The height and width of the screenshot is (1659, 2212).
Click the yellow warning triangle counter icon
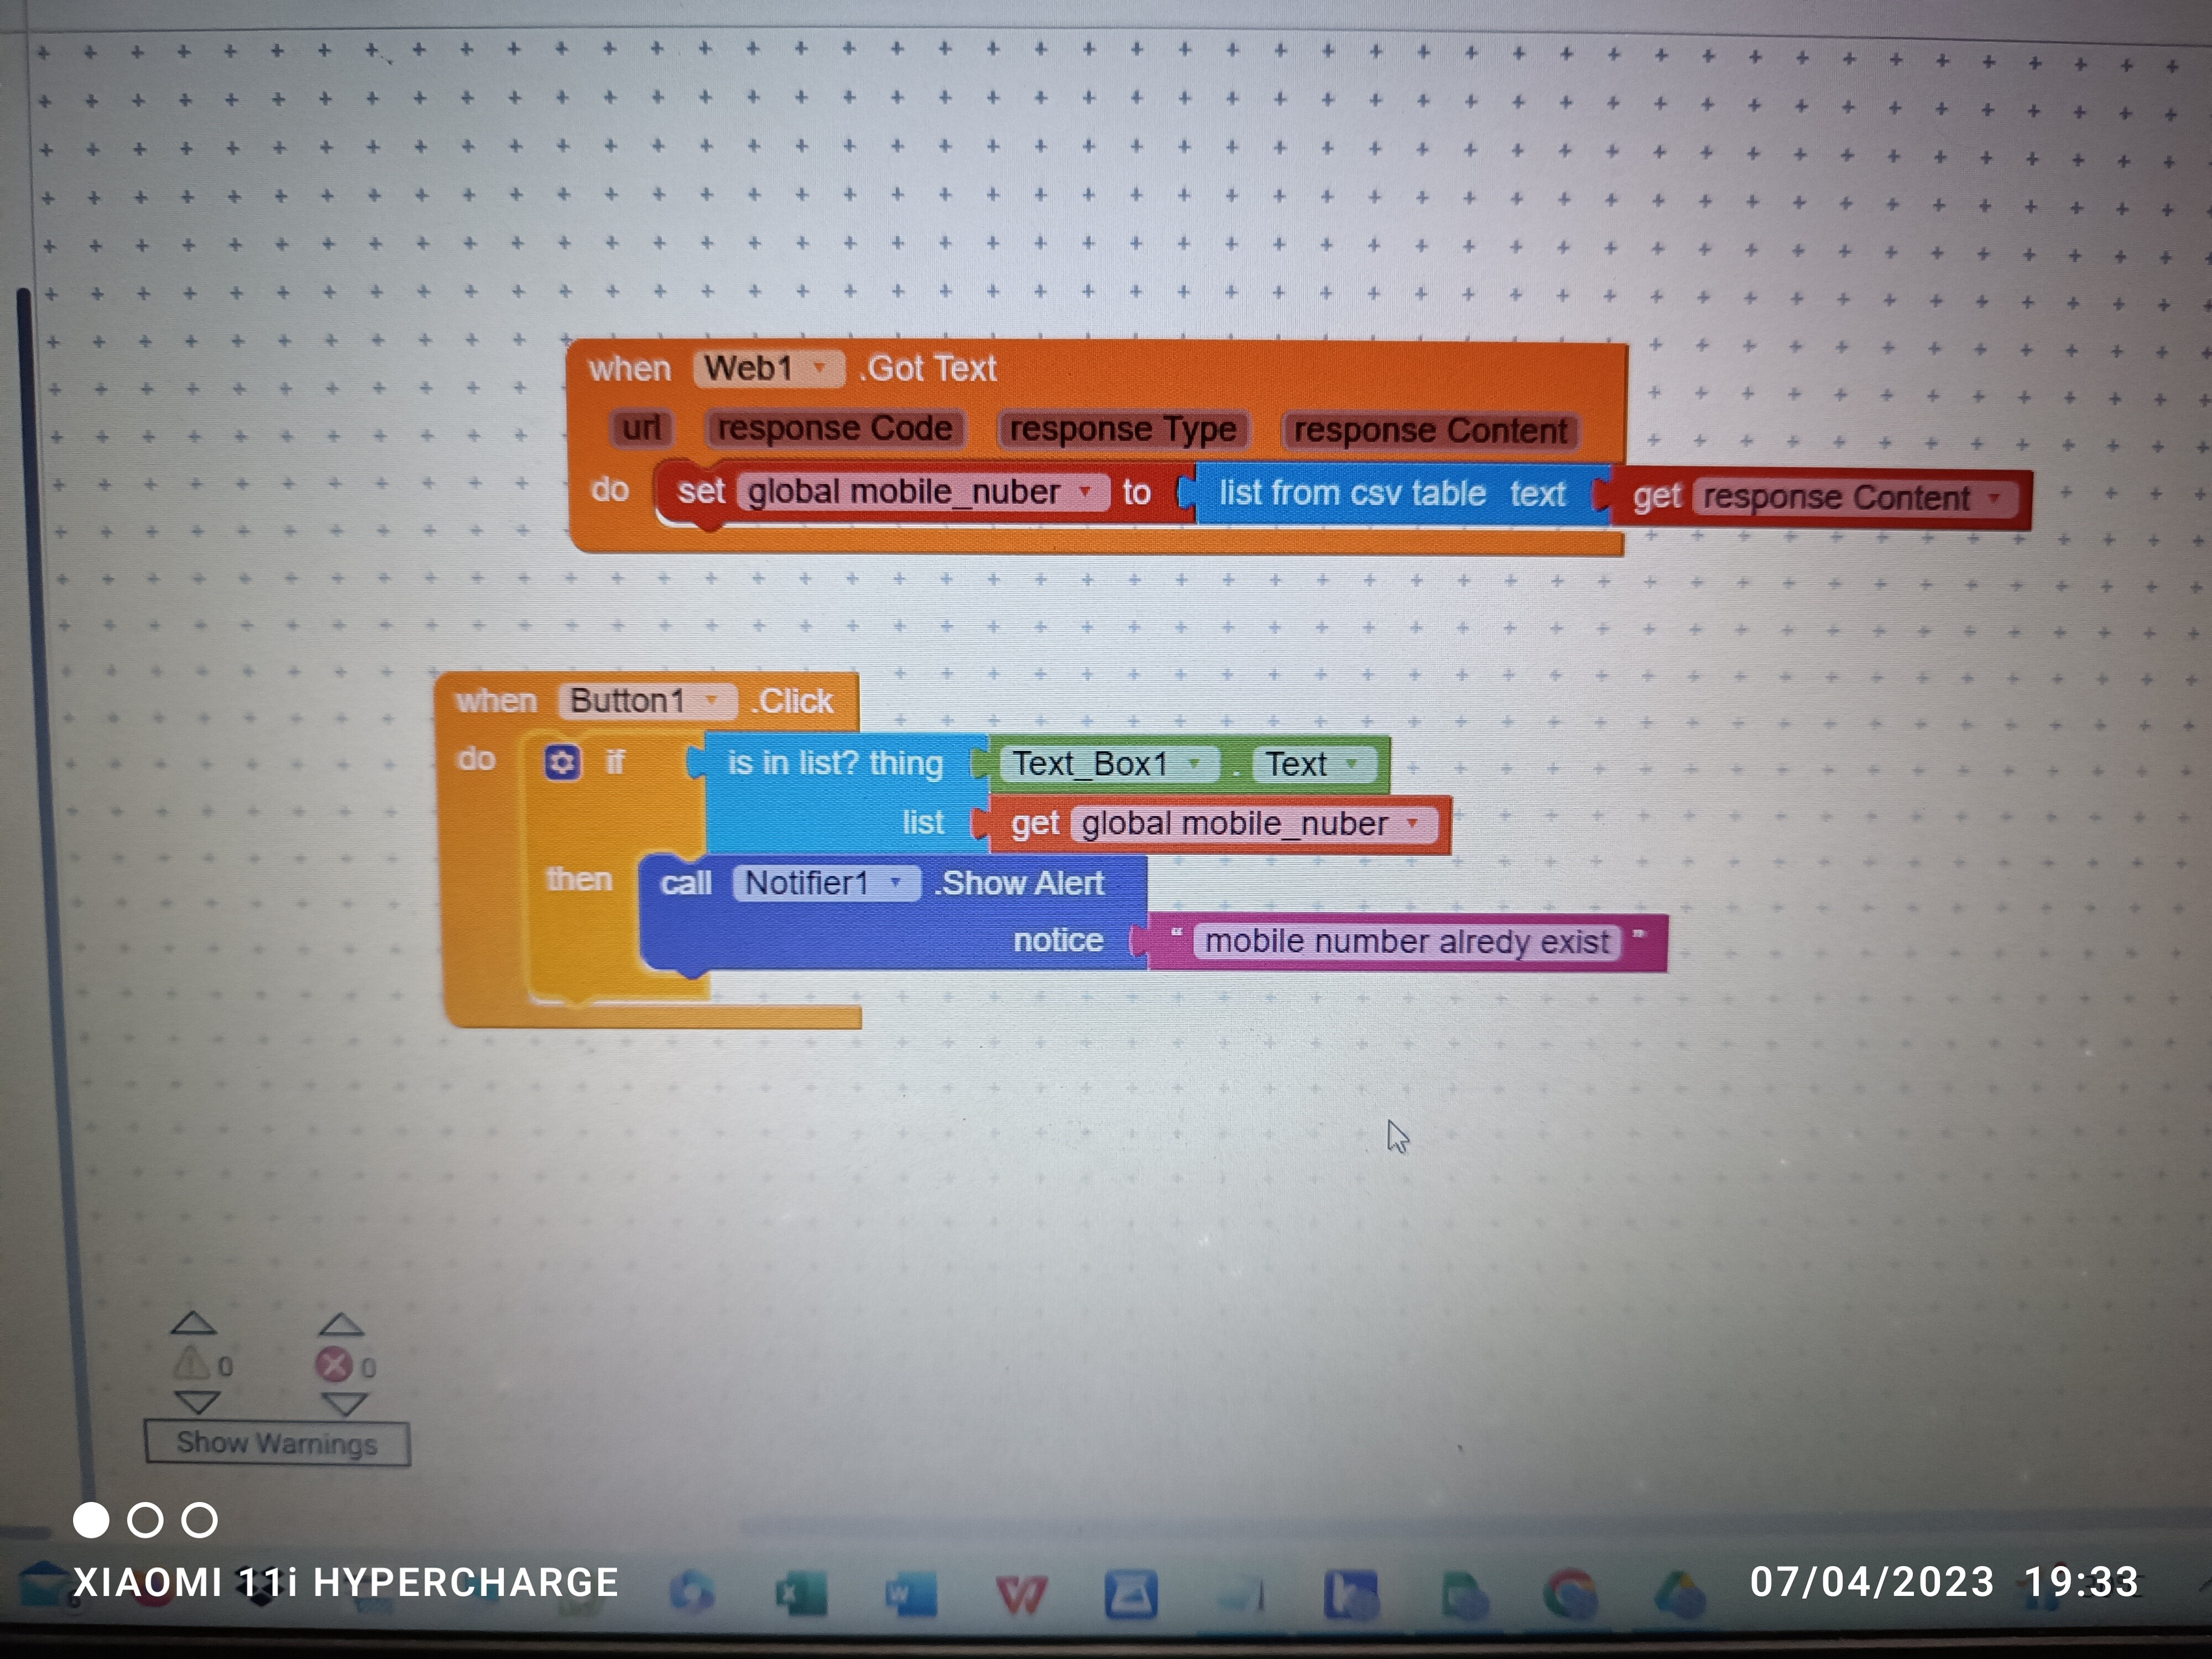point(193,1364)
